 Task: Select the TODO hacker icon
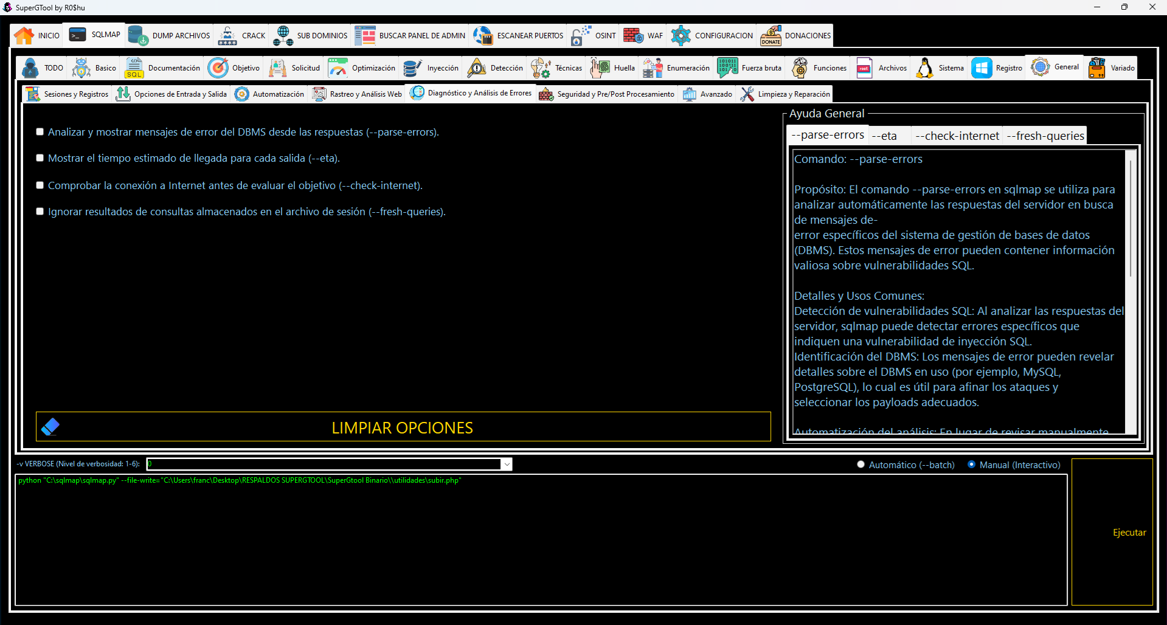[30, 68]
